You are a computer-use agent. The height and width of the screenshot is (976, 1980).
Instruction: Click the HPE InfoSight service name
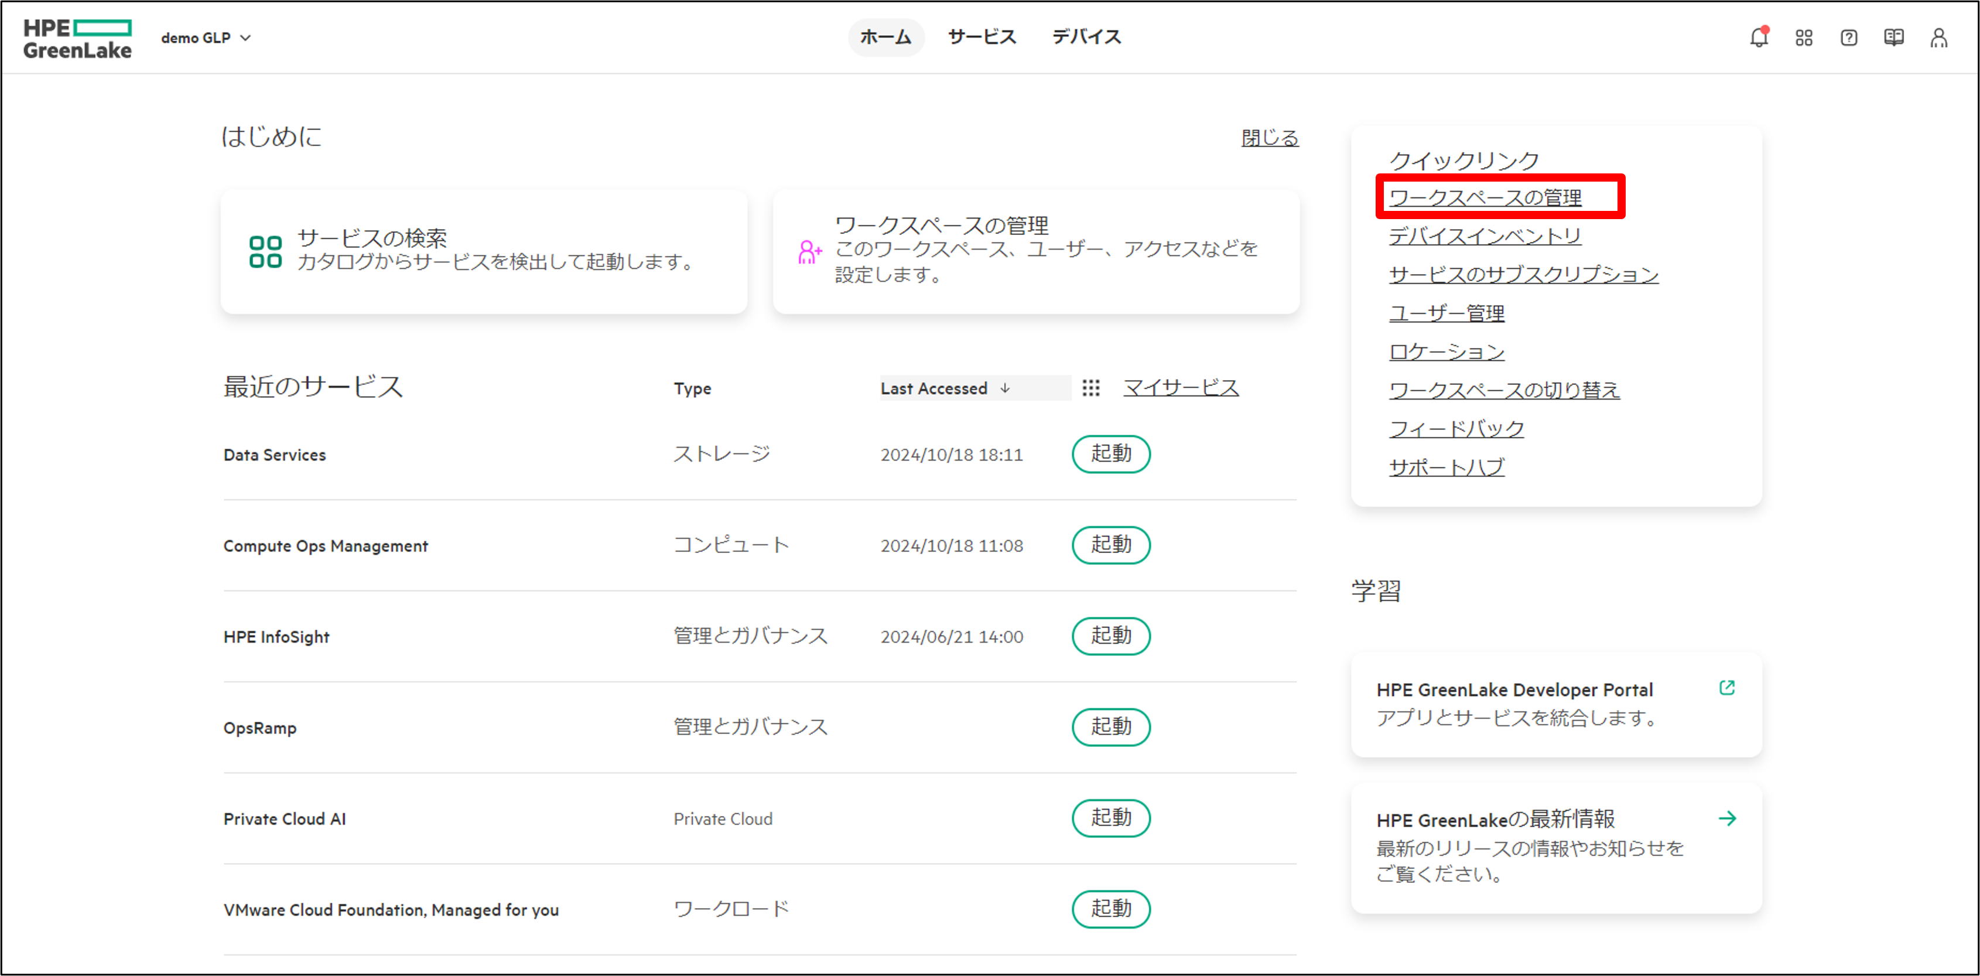[276, 637]
